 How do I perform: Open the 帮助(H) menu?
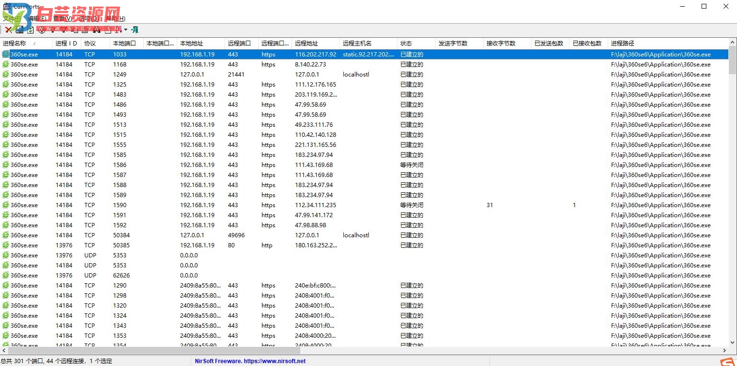coord(115,19)
